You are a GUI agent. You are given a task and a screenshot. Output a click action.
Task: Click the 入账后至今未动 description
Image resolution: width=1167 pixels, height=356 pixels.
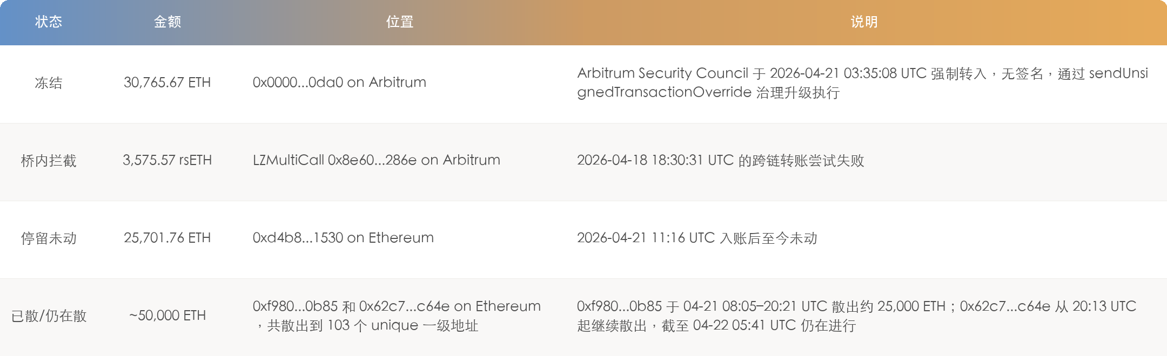697,238
